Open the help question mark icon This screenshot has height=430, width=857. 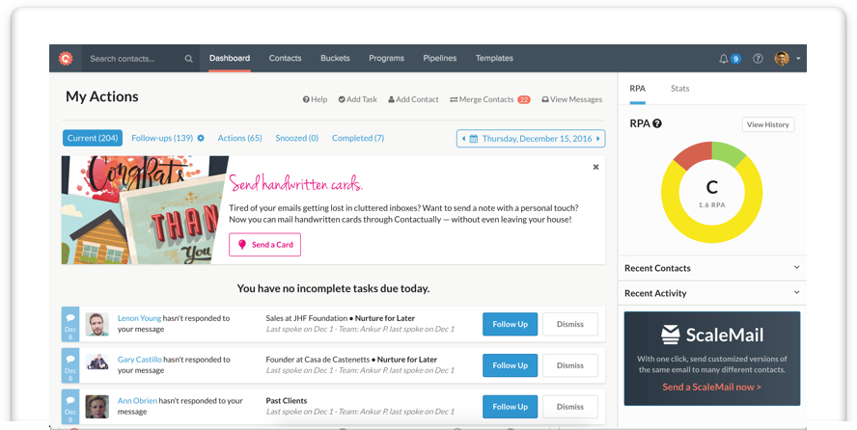(758, 59)
